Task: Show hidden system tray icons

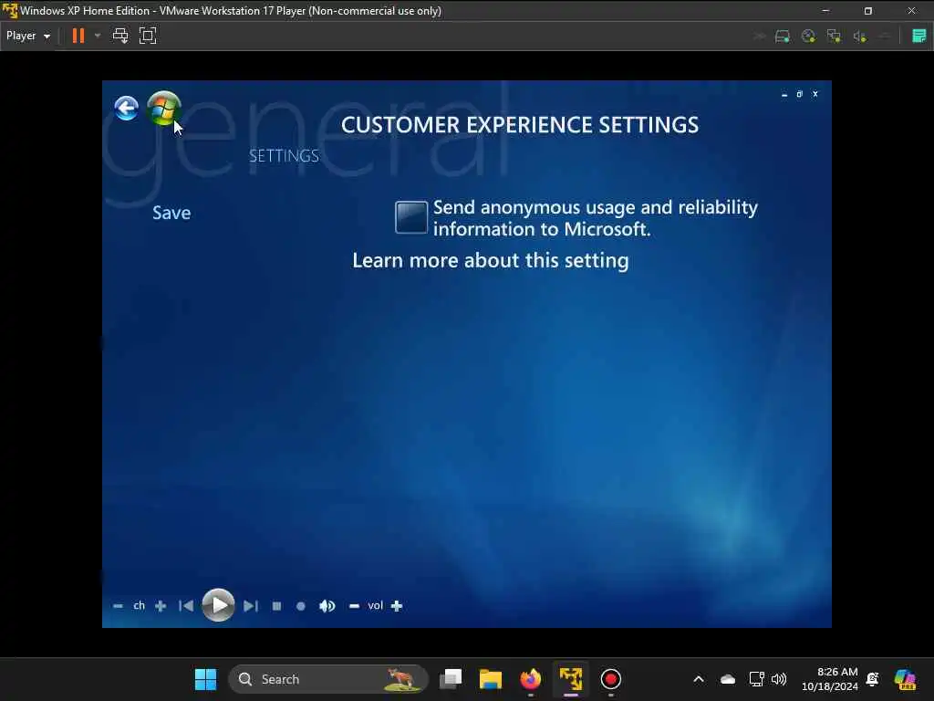Action: pos(699,679)
